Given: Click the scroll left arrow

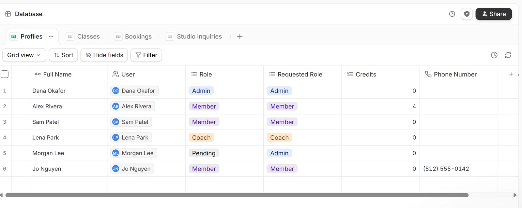Looking at the screenshot, I should point(2,195).
